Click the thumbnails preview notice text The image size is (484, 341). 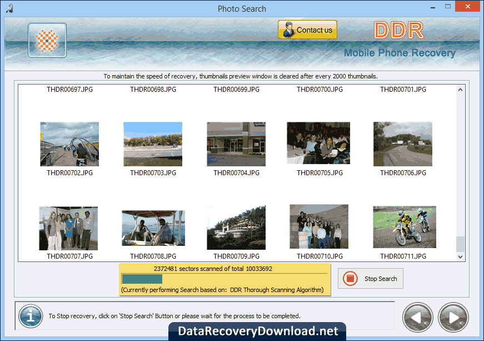tap(241, 76)
